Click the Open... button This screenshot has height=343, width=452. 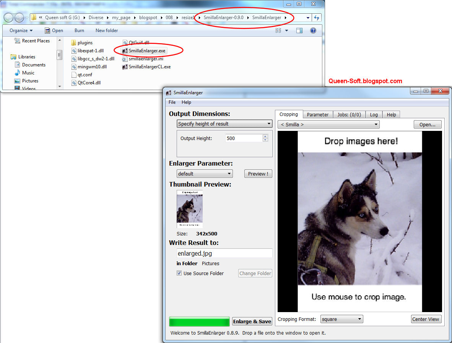pyautogui.click(x=428, y=124)
